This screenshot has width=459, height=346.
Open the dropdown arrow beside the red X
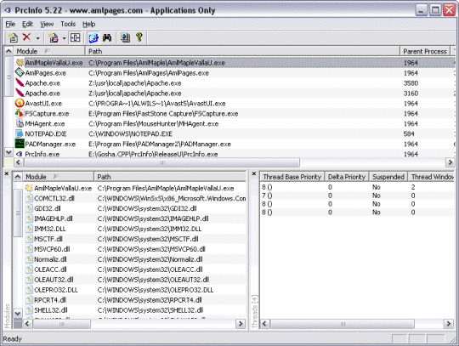tap(37, 38)
